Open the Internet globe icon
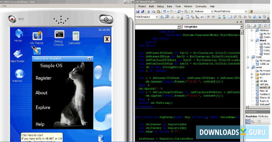 [x=19, y=76]
